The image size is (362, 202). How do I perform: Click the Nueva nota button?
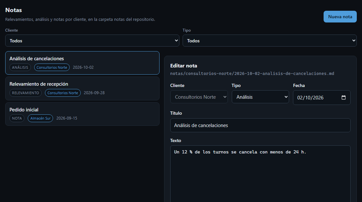(340, 17)
